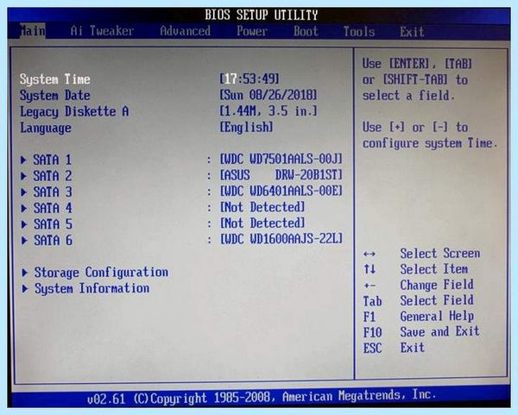Click the ESC key label
The width and height of the screenshot is (518, 415).
(x=372, y=348)
